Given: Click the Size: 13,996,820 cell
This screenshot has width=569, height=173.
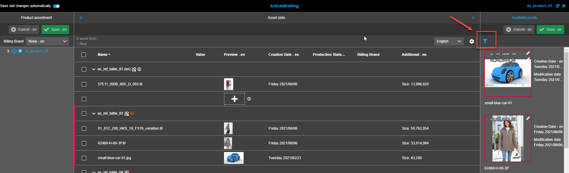Looking at the screenshot, I should pos(415,84).
